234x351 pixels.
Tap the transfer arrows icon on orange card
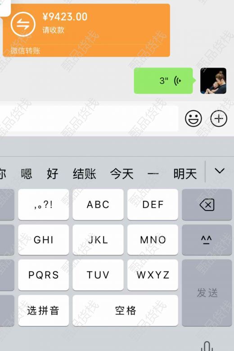[x=23, y=24]
